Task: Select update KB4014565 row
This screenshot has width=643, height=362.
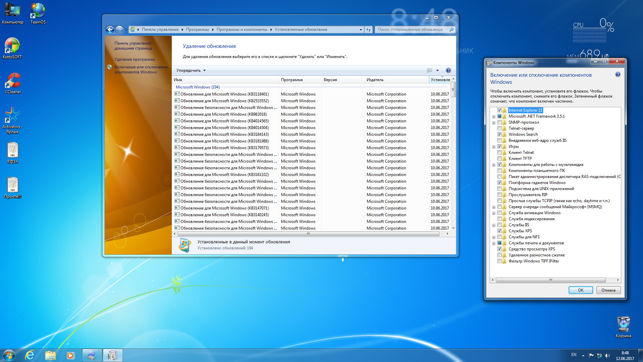Action: [x=312, y=121]
